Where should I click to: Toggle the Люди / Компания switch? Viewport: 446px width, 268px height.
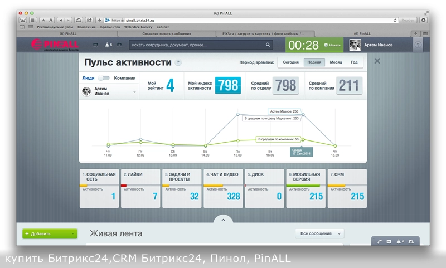pyautogui.click(x=104, y=78)
